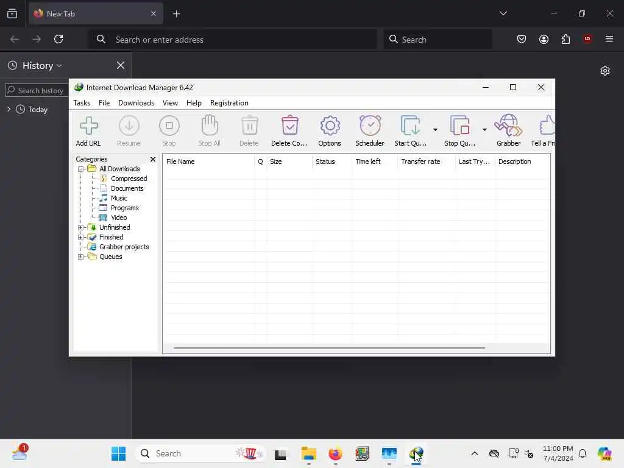Click the Q column header

tap(261, 161)
